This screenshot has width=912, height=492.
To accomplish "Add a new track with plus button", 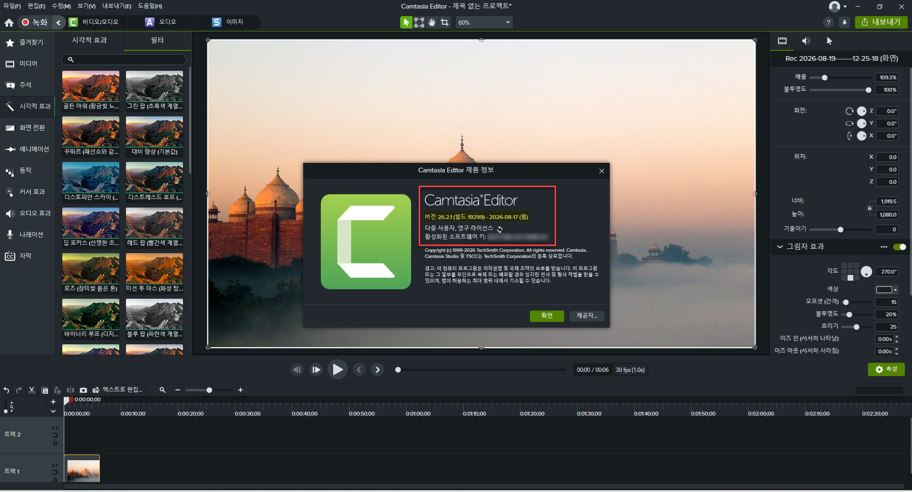I will click(x=53, y=402).
